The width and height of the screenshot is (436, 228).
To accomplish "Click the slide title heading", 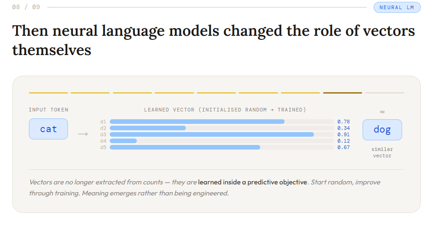I will pyautogui.click(x=213, y=40).
